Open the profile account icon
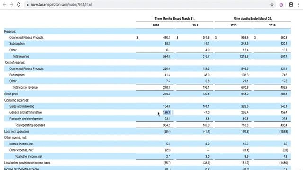The width and height of the screenshot is (303, 170). 291,4
